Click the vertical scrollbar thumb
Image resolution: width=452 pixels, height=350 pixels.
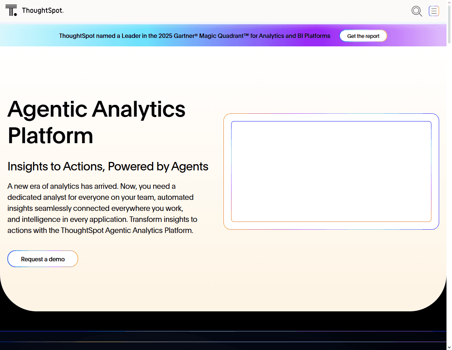pyautogui.click(x=449, y=25)
